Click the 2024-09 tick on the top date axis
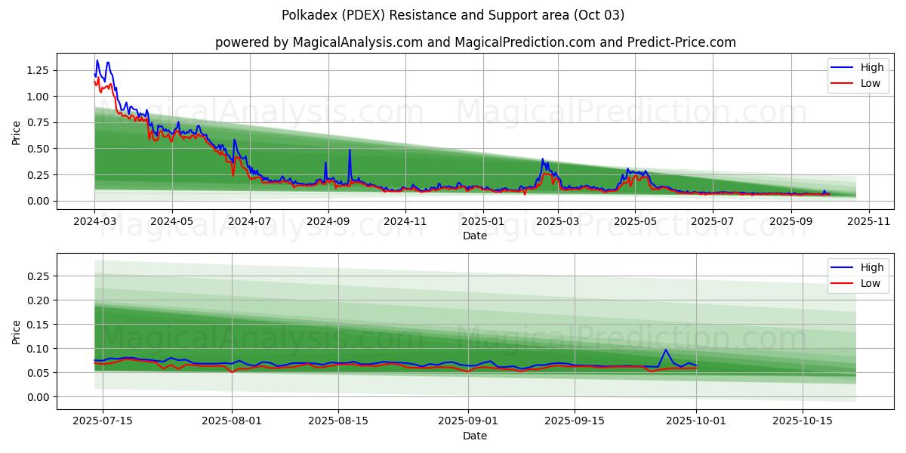The image size is (906, 453). coord(328,221)
